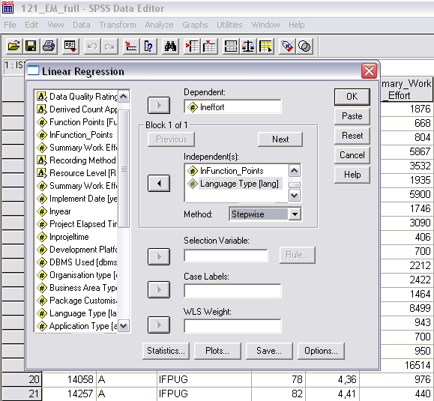The height and width of the screenshot is (401, 434).
Task: Select Data Quality Rating in variable list
Action: (x=76, y=96)
